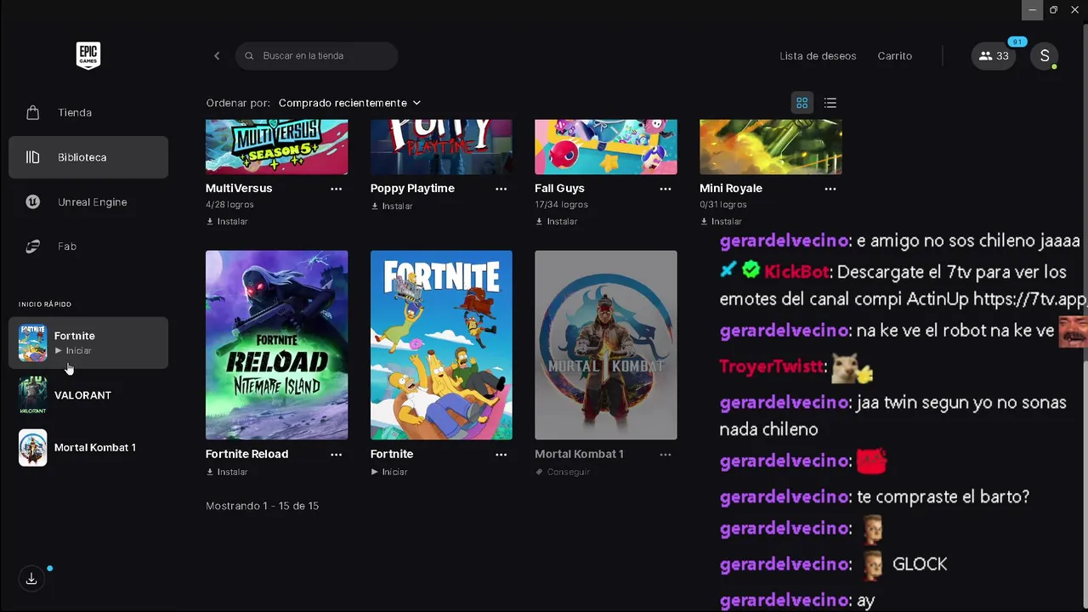The width and height of the screenshot is (1088, 612).
Task: Select Mortal Kombat 1 in quick launch
Action: pyautogui.click(x=88, y=448)
